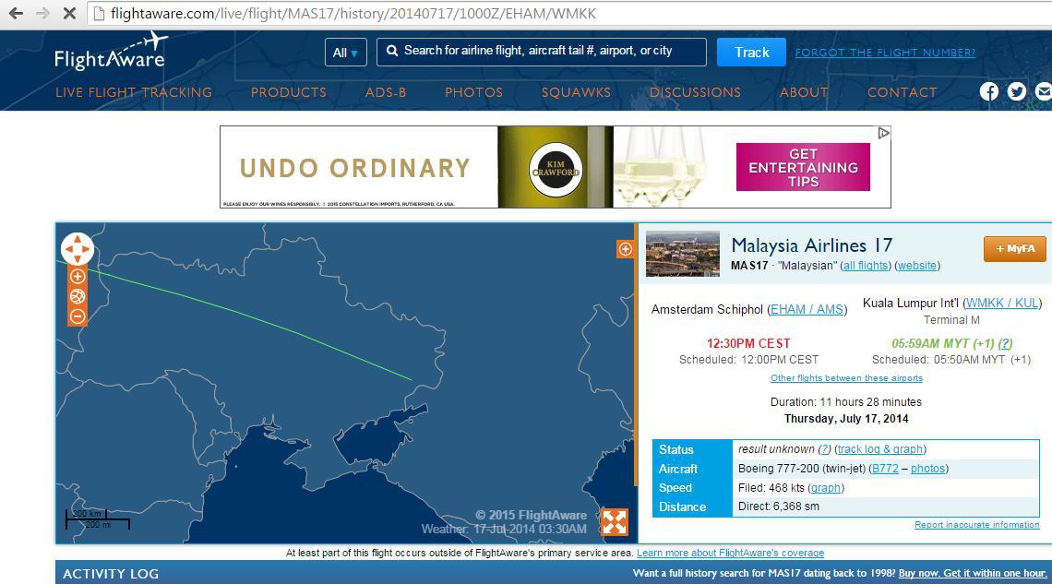Viewport: 1052px width, 584px height.
Task: Open the Live Flight Tracking menu
Action: pyautogui.click(x=134, y=92)
